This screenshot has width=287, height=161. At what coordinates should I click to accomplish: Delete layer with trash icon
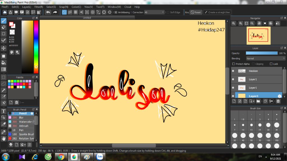(278, 101)
